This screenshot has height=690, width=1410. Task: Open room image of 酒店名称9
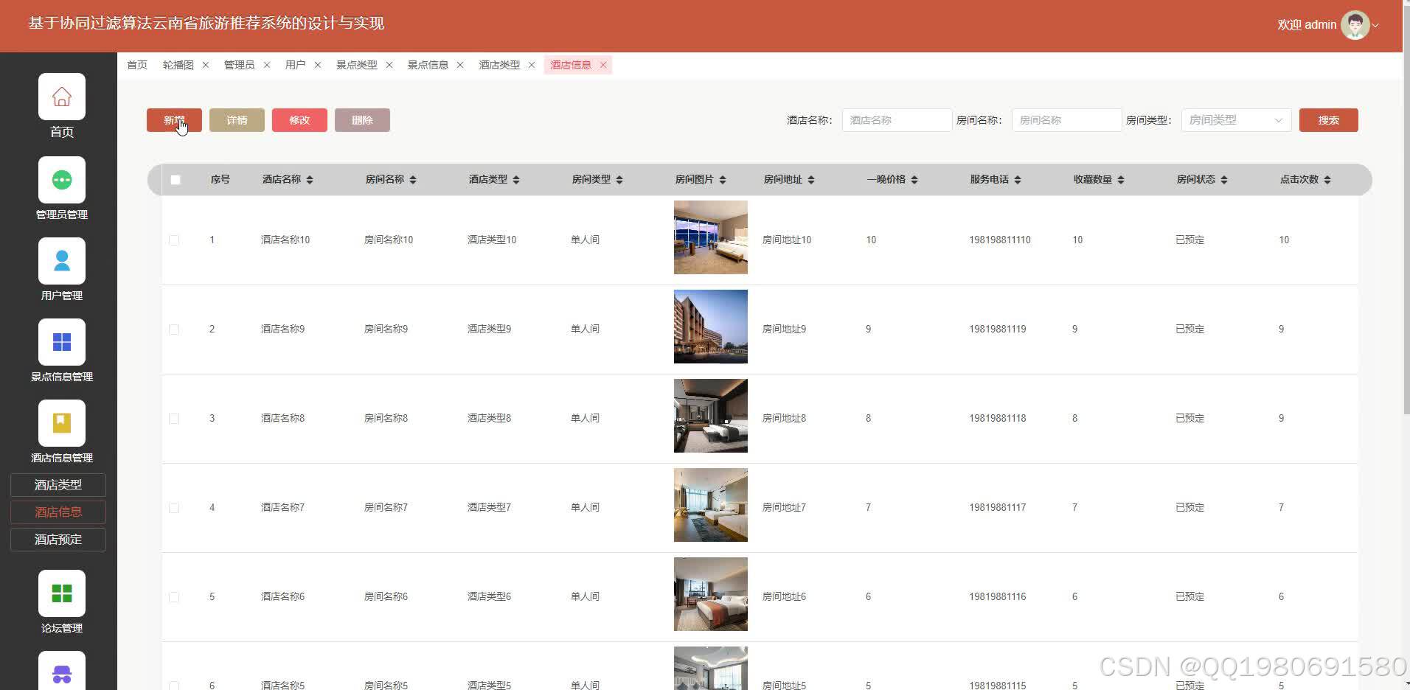click(x=711, y=327)
